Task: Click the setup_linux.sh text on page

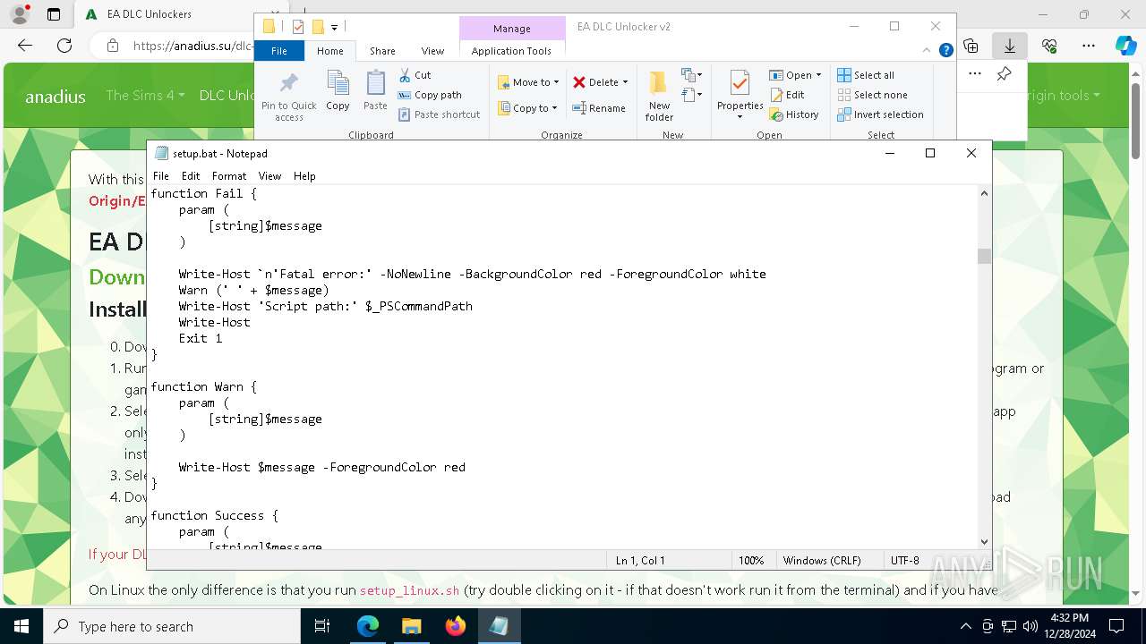Action: click(409, 590)
